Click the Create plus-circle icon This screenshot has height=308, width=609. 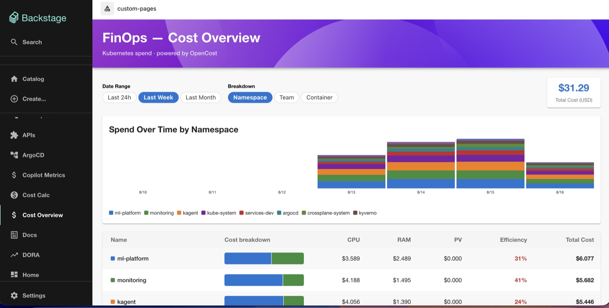coord(14,99)
